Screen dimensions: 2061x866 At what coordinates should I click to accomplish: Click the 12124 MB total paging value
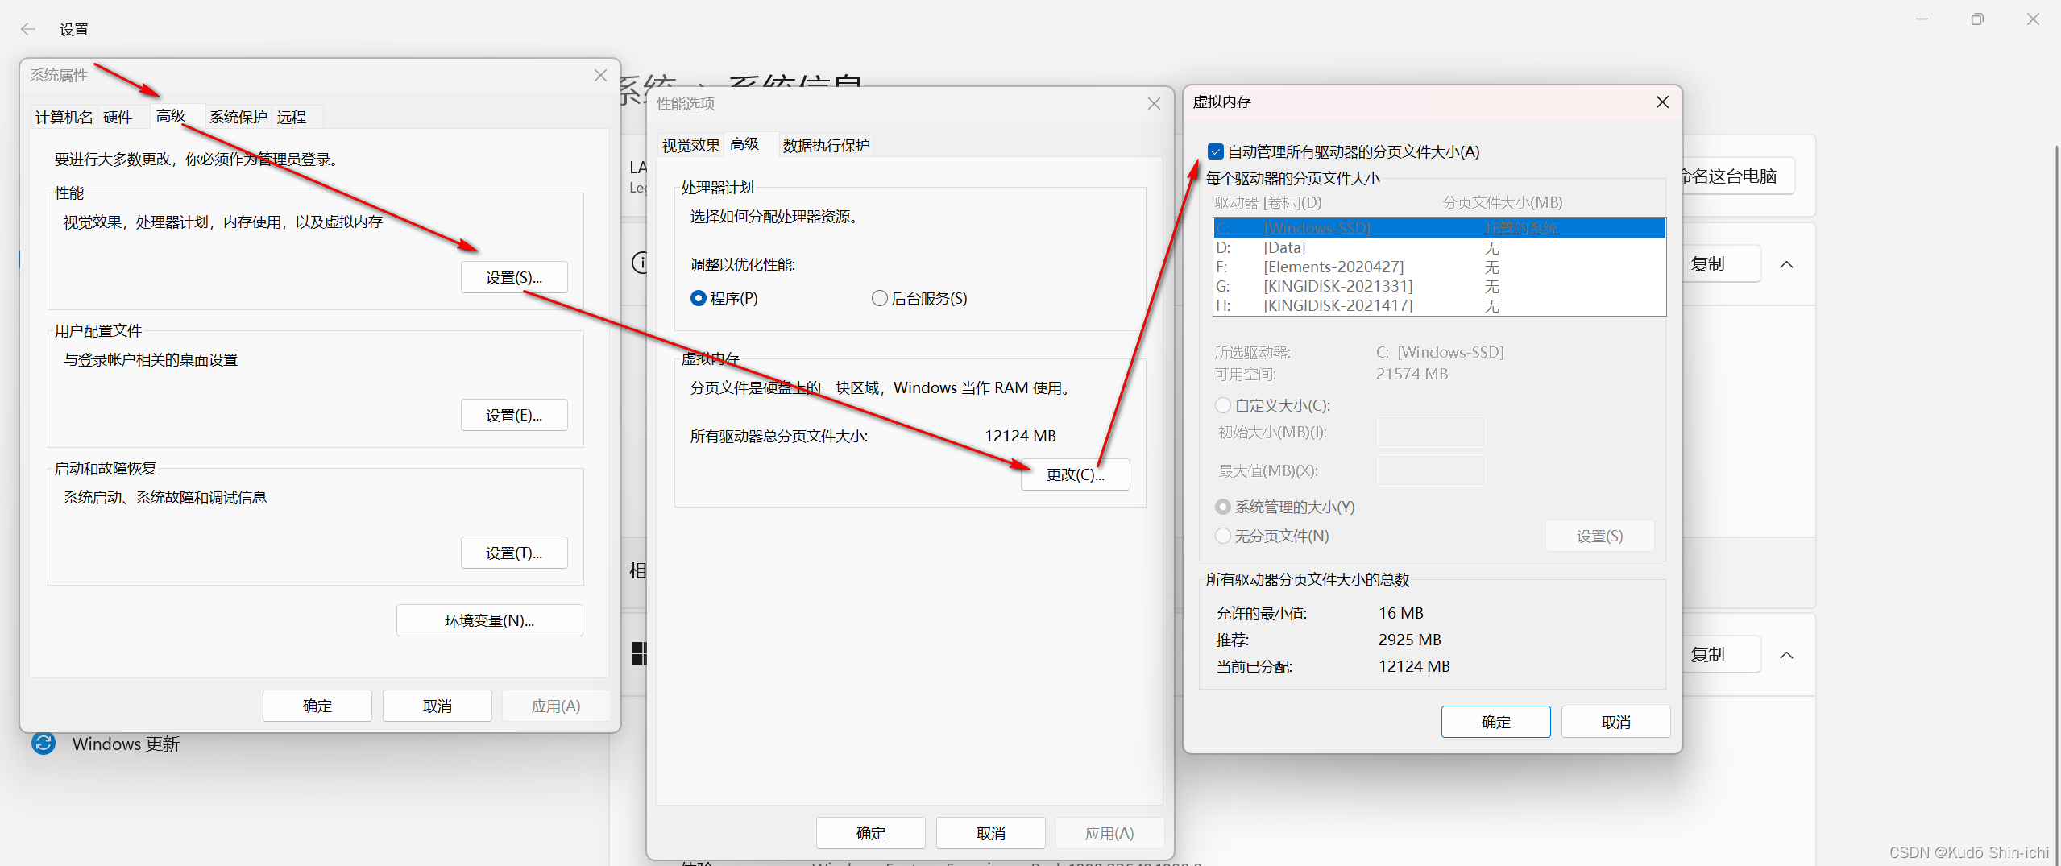tap(1020, 436)
